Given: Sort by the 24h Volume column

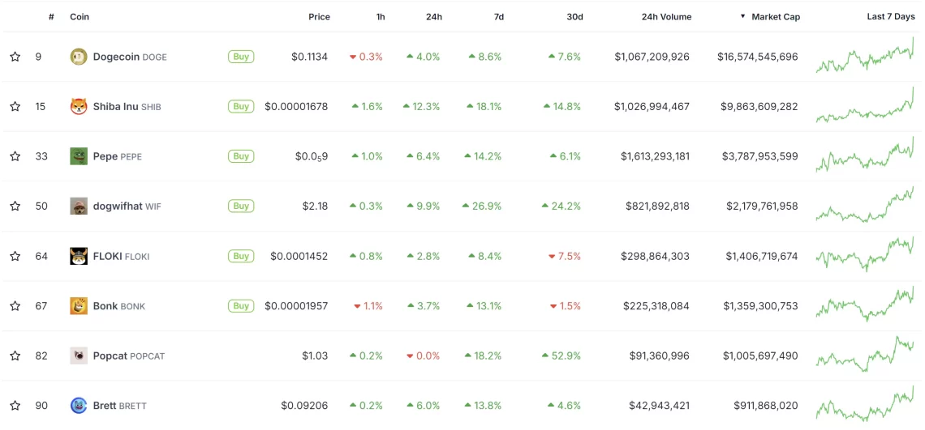Looking at the screenshot, I should click(x=667, y=17).
